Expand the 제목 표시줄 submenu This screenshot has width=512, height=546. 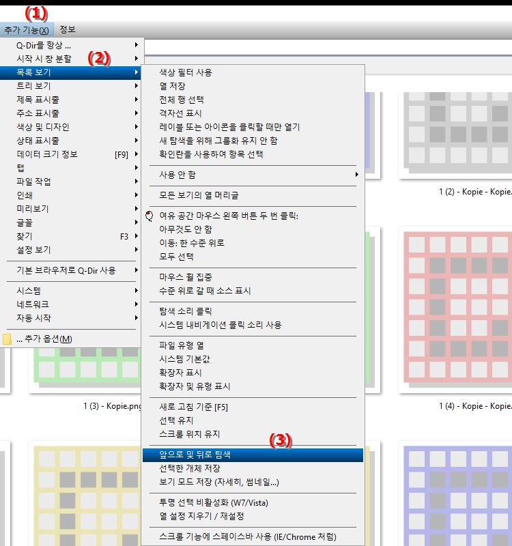[x=72, y=100]
